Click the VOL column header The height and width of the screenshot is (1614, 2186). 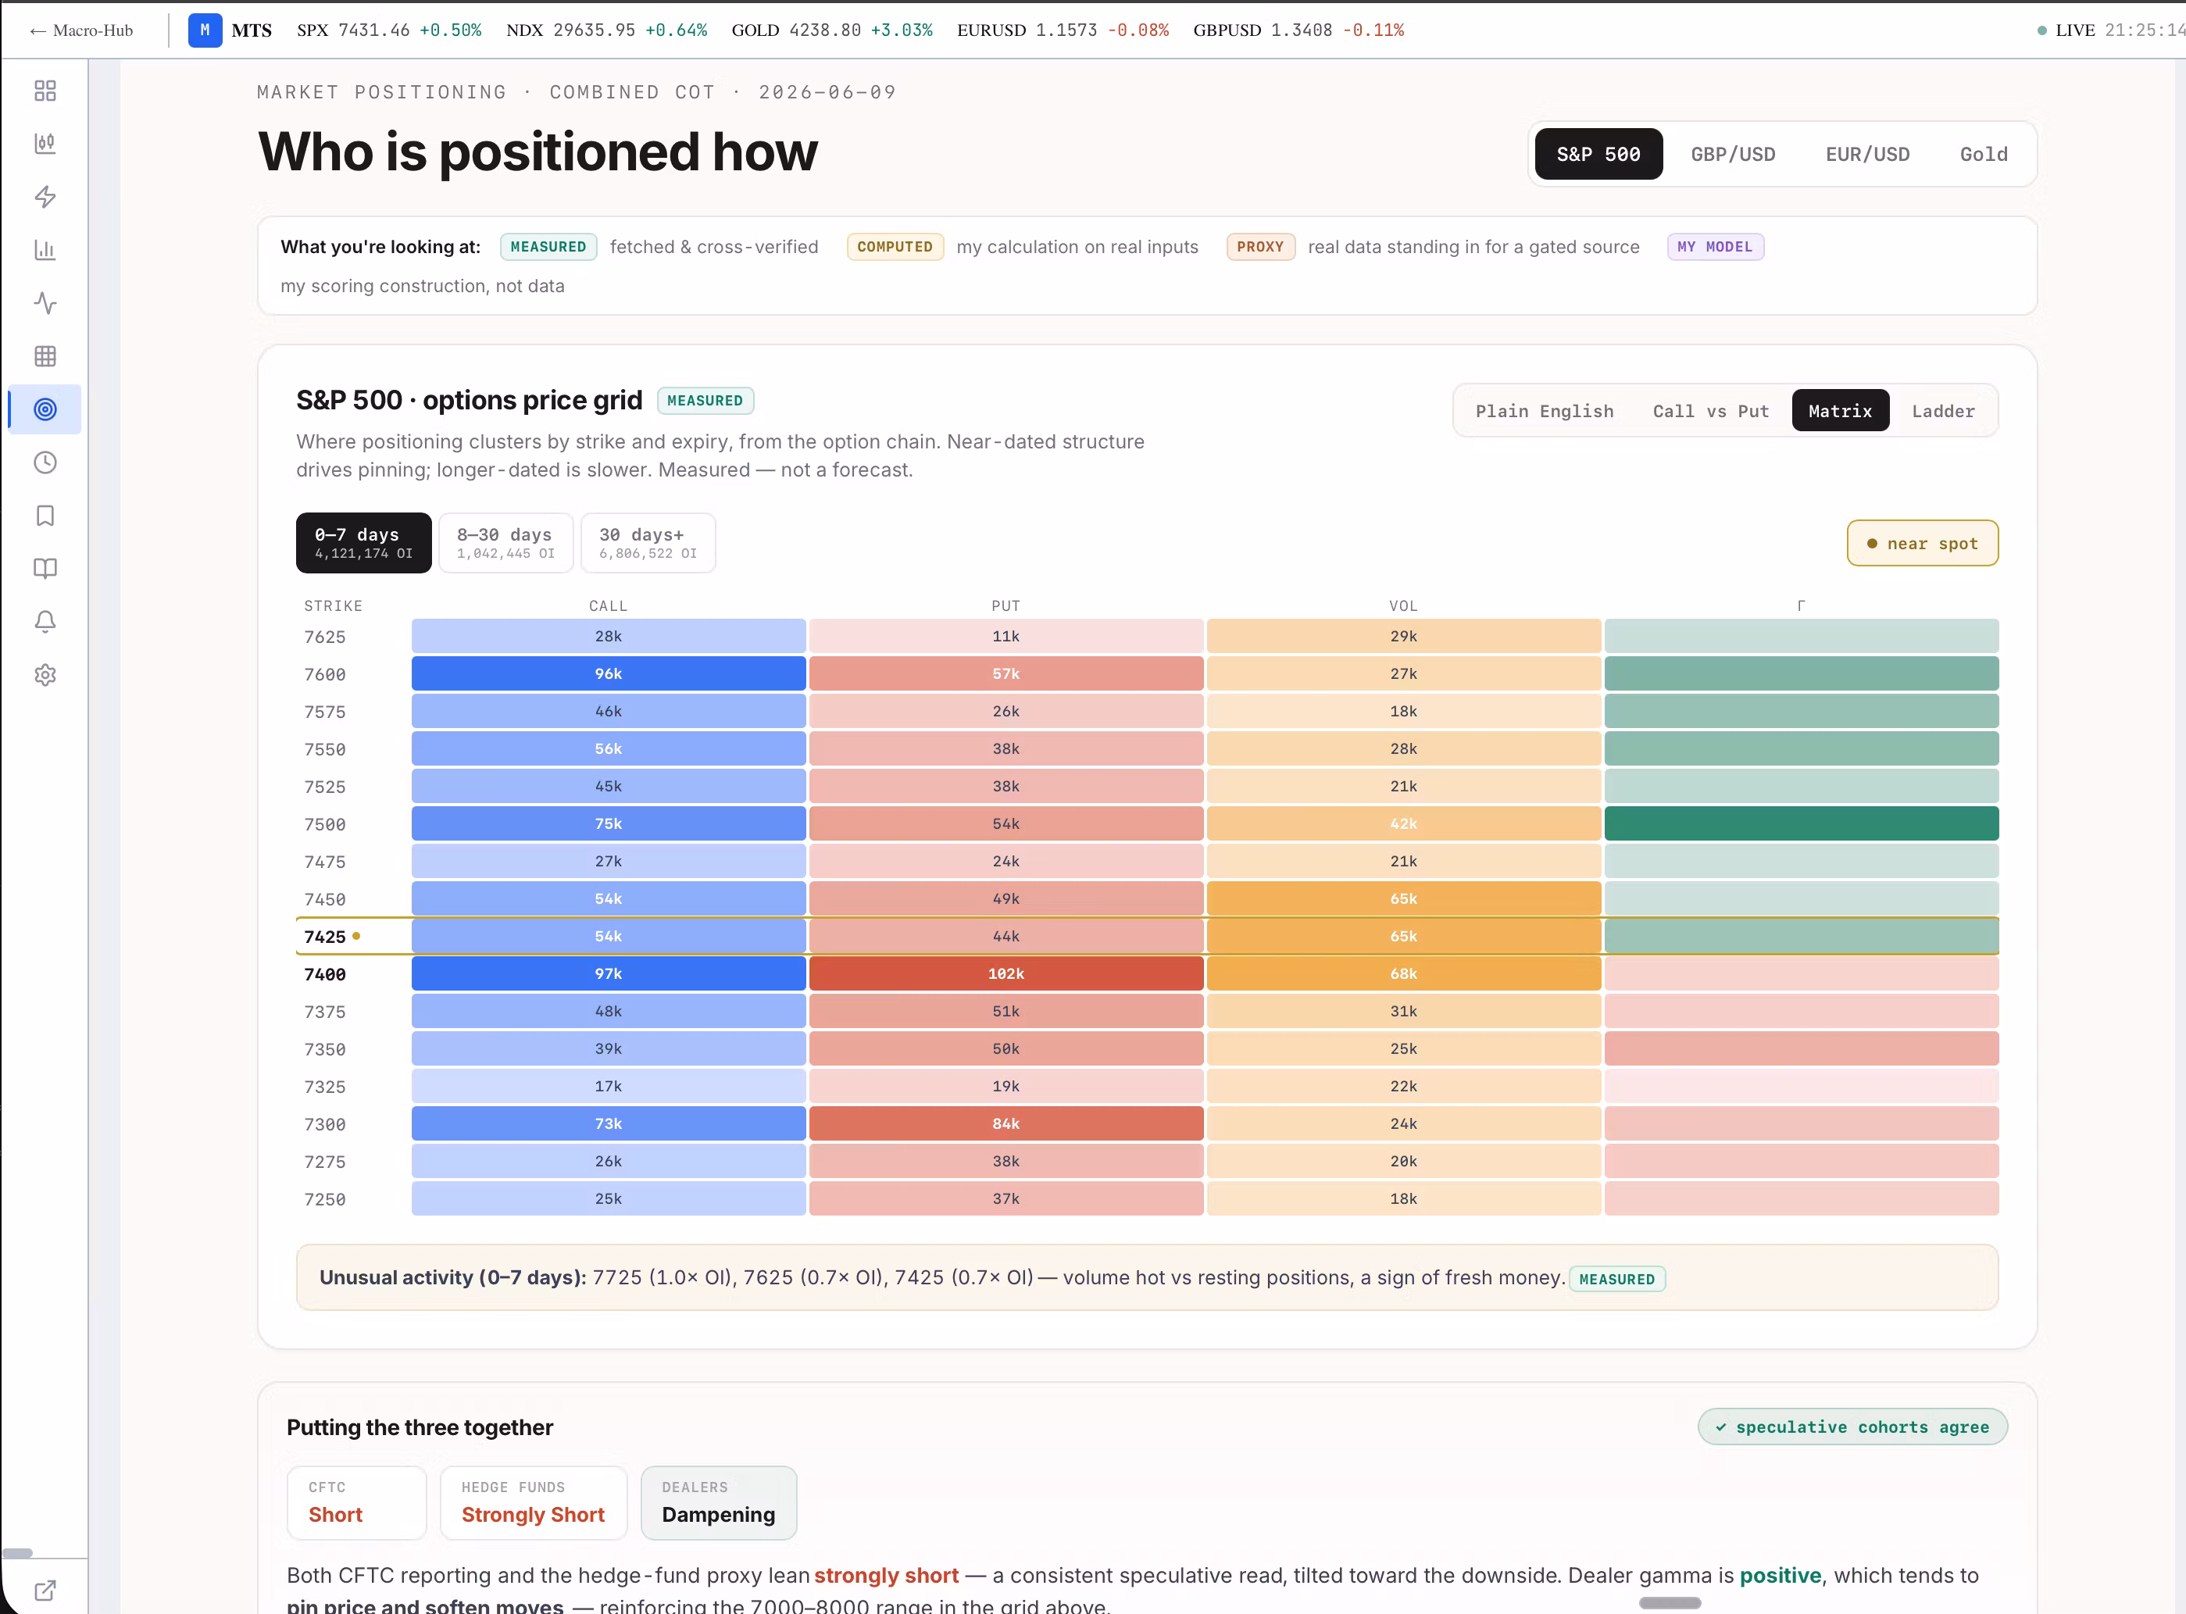pyautogui.click(x=1403, y=605)
